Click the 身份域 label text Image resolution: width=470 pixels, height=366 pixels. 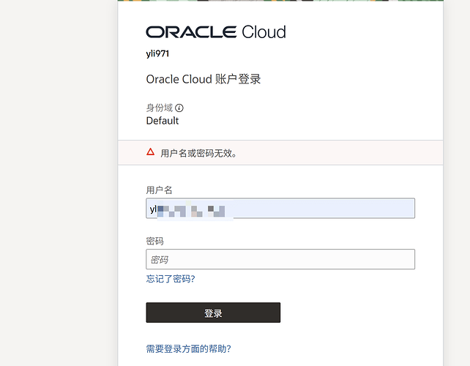[x=160, y=108]
